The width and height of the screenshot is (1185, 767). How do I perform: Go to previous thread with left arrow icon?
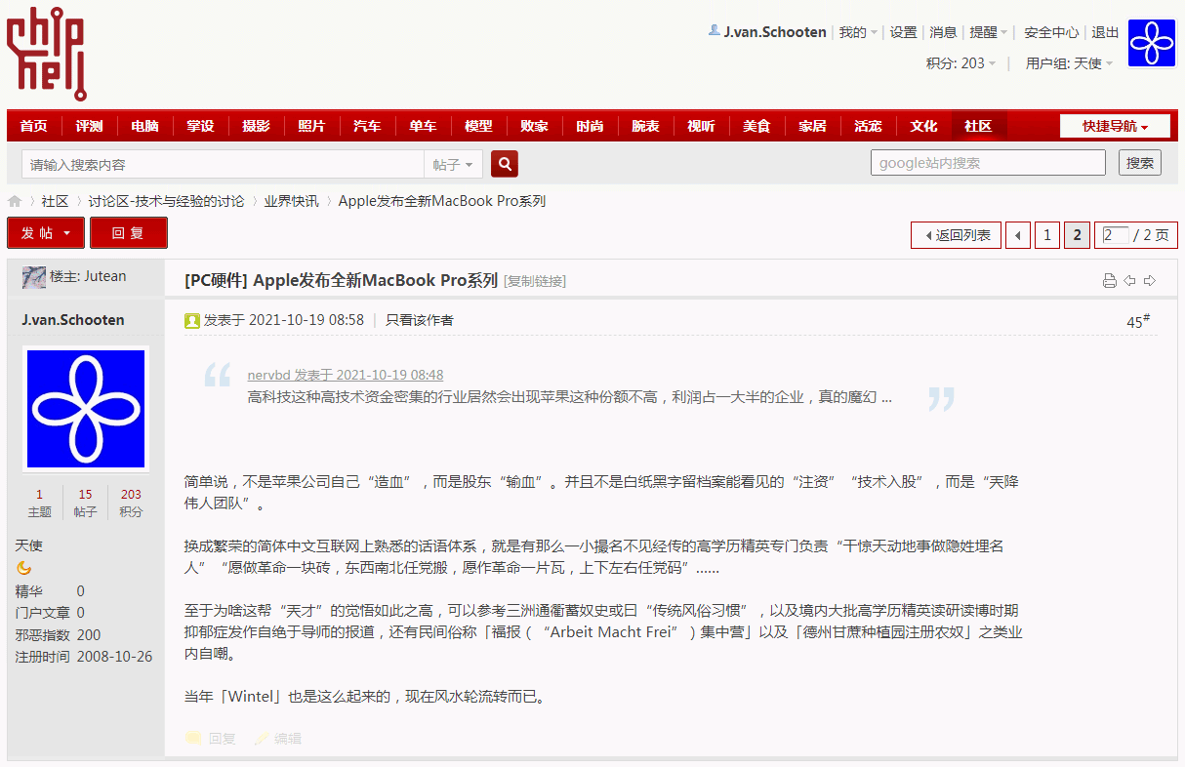tap(1129, 281)
